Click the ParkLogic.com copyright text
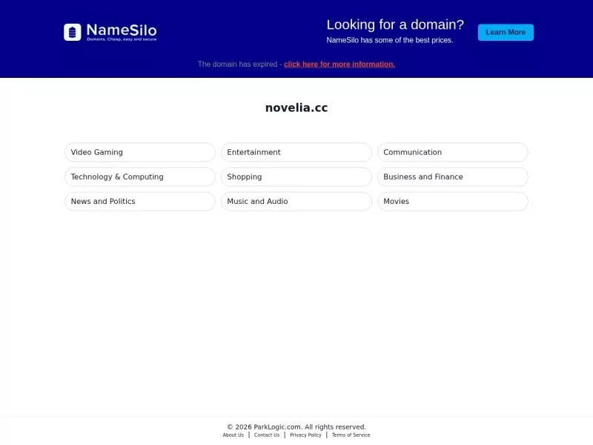The height and width of the screenshot is (445, 593). pos(296,427)
